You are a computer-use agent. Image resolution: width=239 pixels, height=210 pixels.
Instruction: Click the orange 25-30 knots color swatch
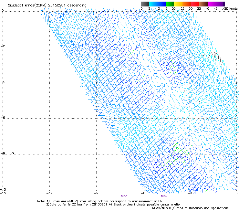tap(187, 4)
